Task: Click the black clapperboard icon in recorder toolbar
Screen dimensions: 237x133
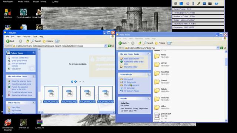Action: (210, 3)
